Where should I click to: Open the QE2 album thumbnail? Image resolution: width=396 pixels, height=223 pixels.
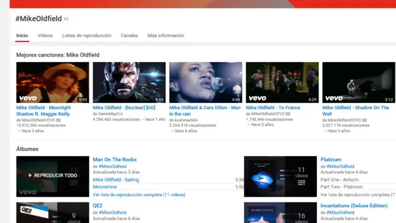point(52,213)
